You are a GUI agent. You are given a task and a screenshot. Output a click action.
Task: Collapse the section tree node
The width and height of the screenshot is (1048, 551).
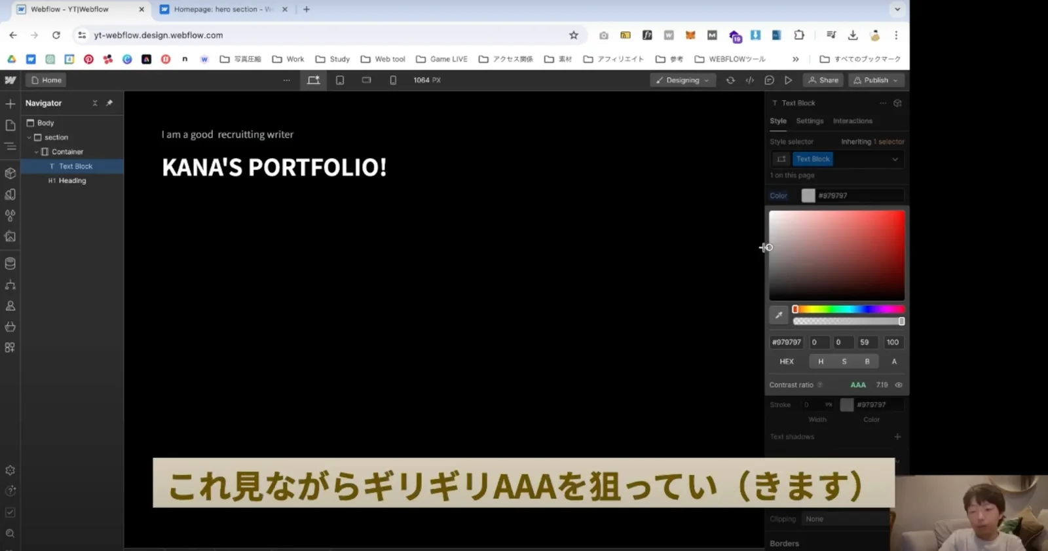coord(29,137)
